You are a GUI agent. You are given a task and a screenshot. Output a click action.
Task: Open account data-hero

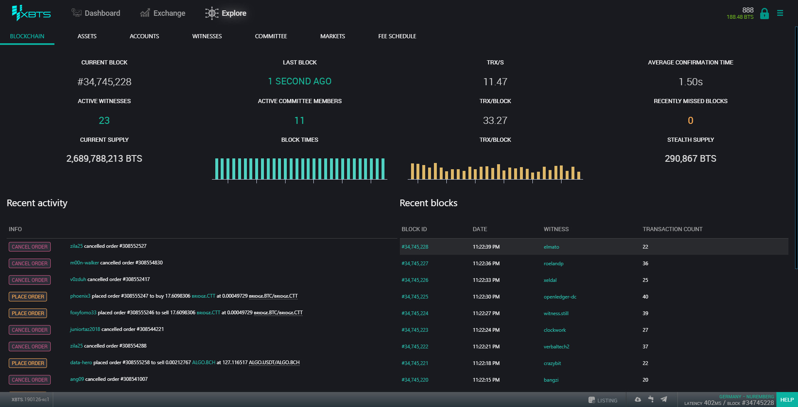click(x=81, y=363)
